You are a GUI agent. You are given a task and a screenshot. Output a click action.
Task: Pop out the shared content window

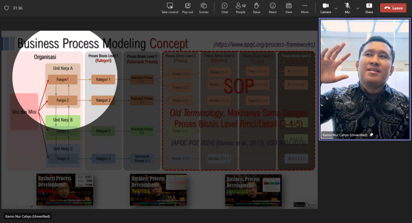point(187,8)
